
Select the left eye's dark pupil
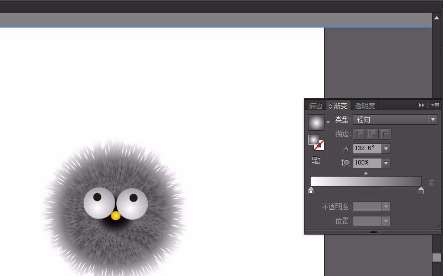pos(97,197)
